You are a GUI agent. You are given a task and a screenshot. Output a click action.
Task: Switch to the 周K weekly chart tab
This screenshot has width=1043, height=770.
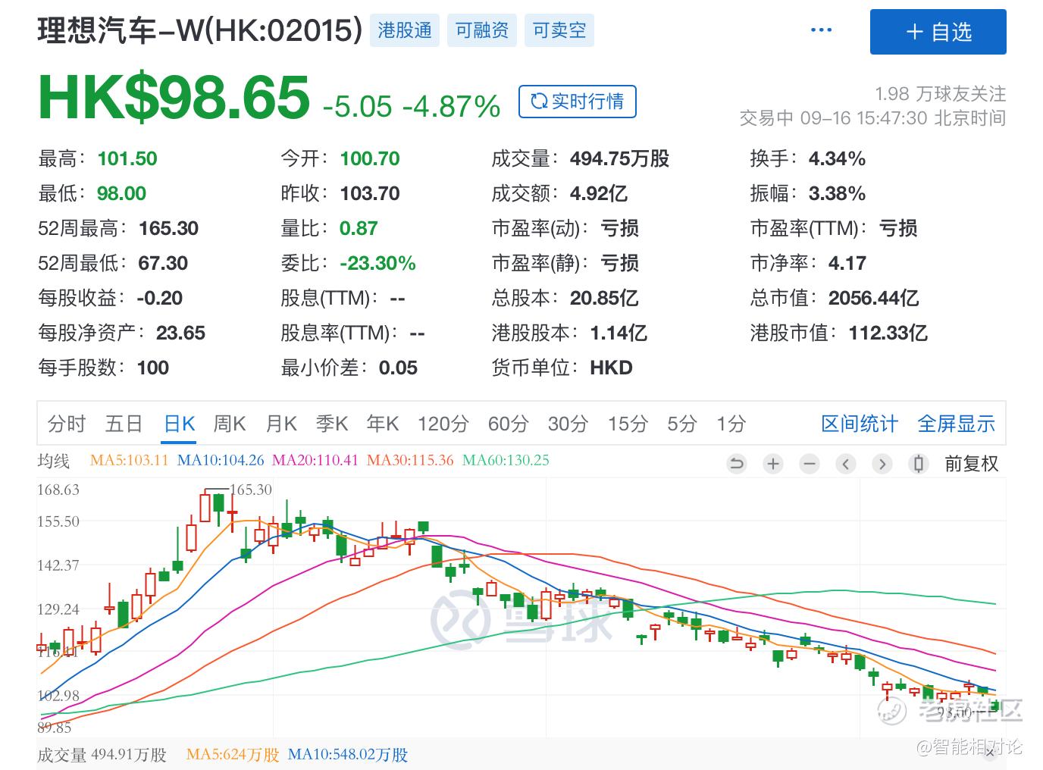(228, 424)
